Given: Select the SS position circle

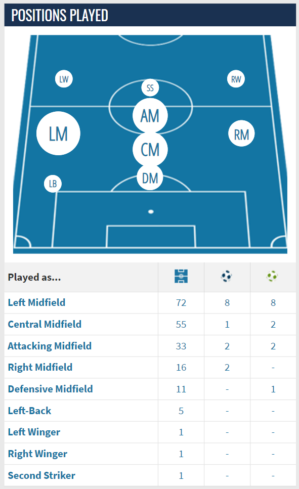Looking at the screenshot, I should click(x=150, y=88).
